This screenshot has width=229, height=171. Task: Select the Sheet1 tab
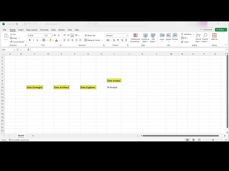coord(21,135)
